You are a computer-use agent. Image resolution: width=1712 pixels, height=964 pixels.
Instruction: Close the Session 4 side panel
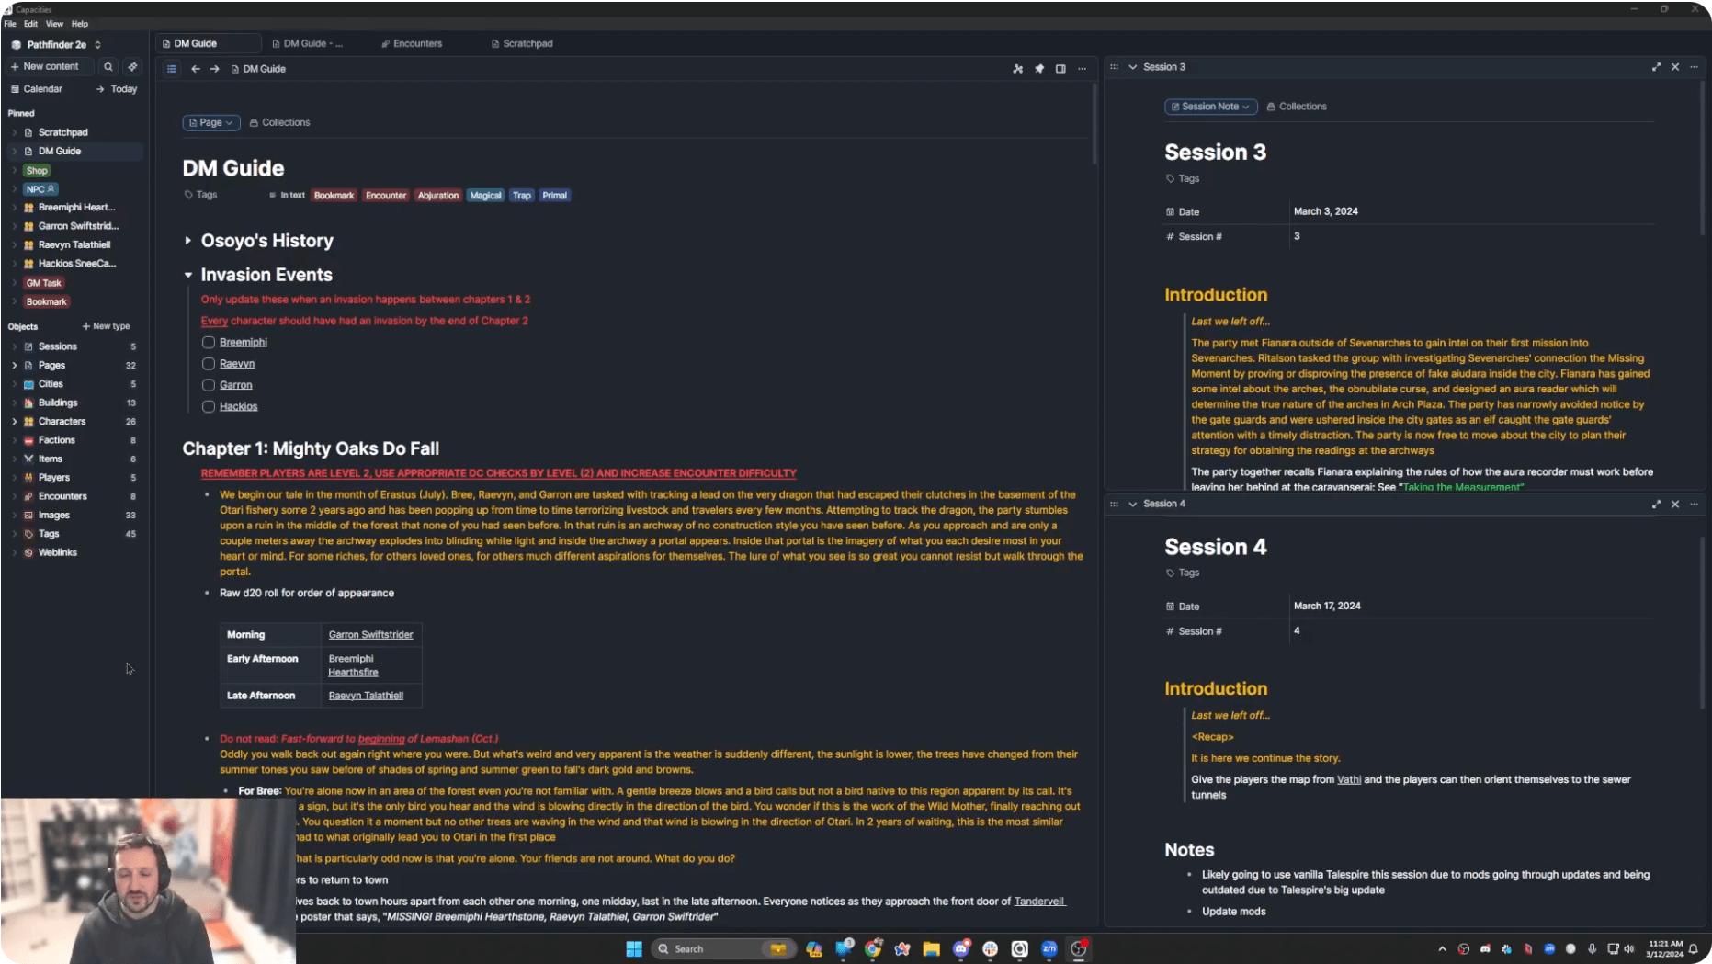[1675, 504]
